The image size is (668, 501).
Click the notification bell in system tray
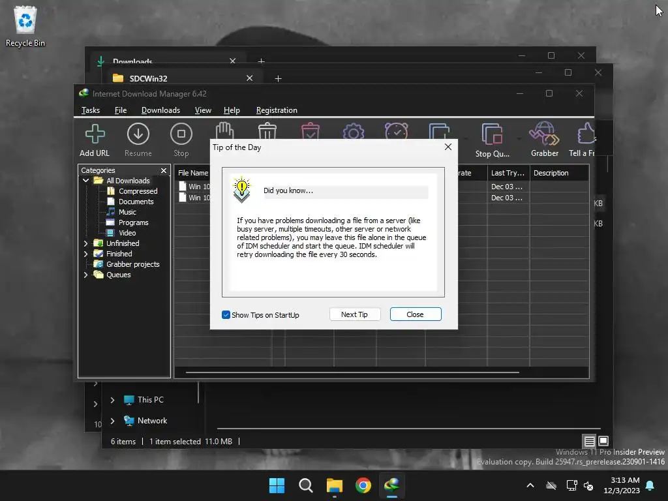[x=650, y=485]
